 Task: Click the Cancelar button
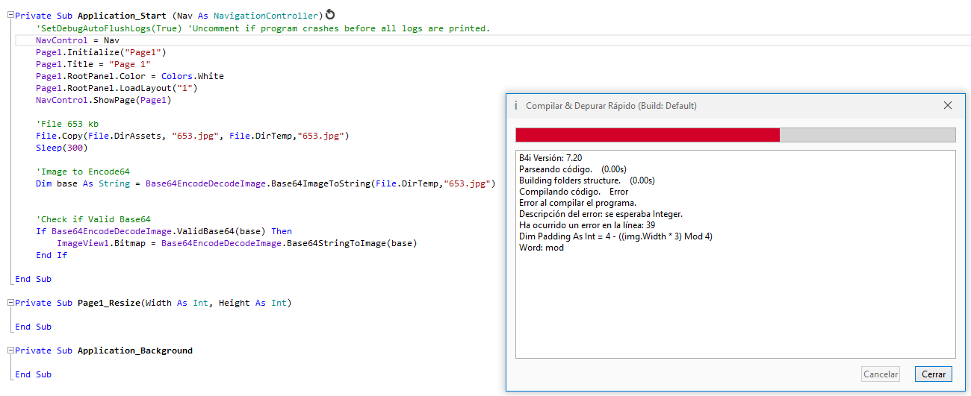coord(881,374)
